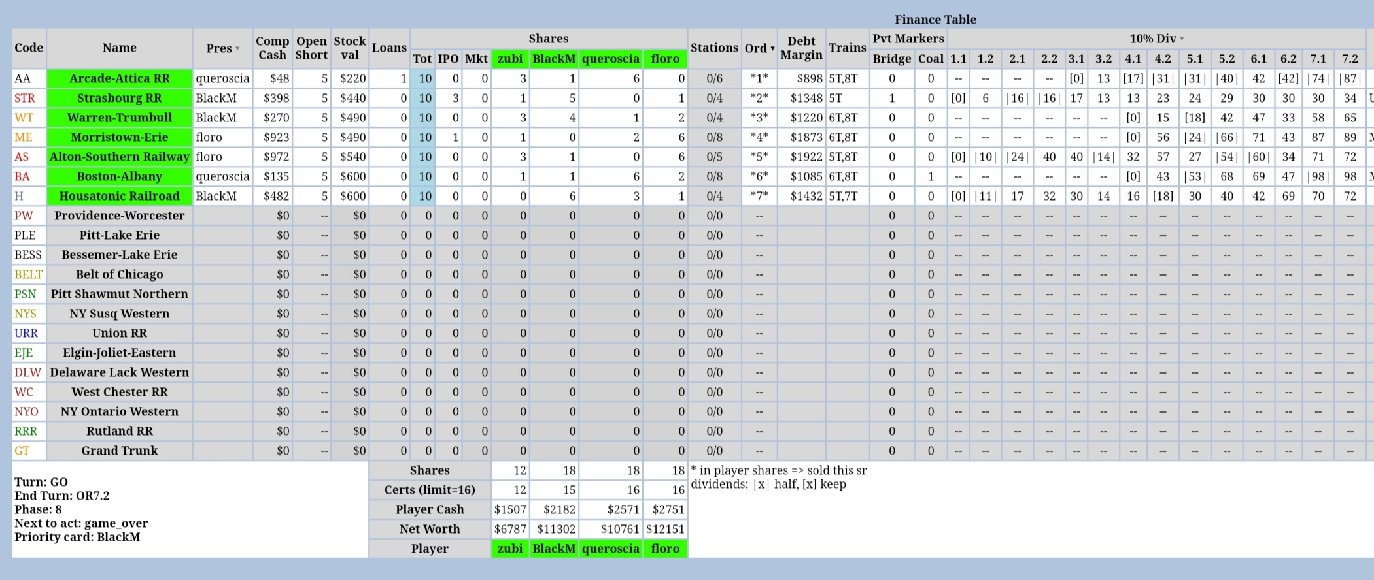Click the 7.2 dividend column header
This screenshot has width=1374, height=580.
[1350, 59]
